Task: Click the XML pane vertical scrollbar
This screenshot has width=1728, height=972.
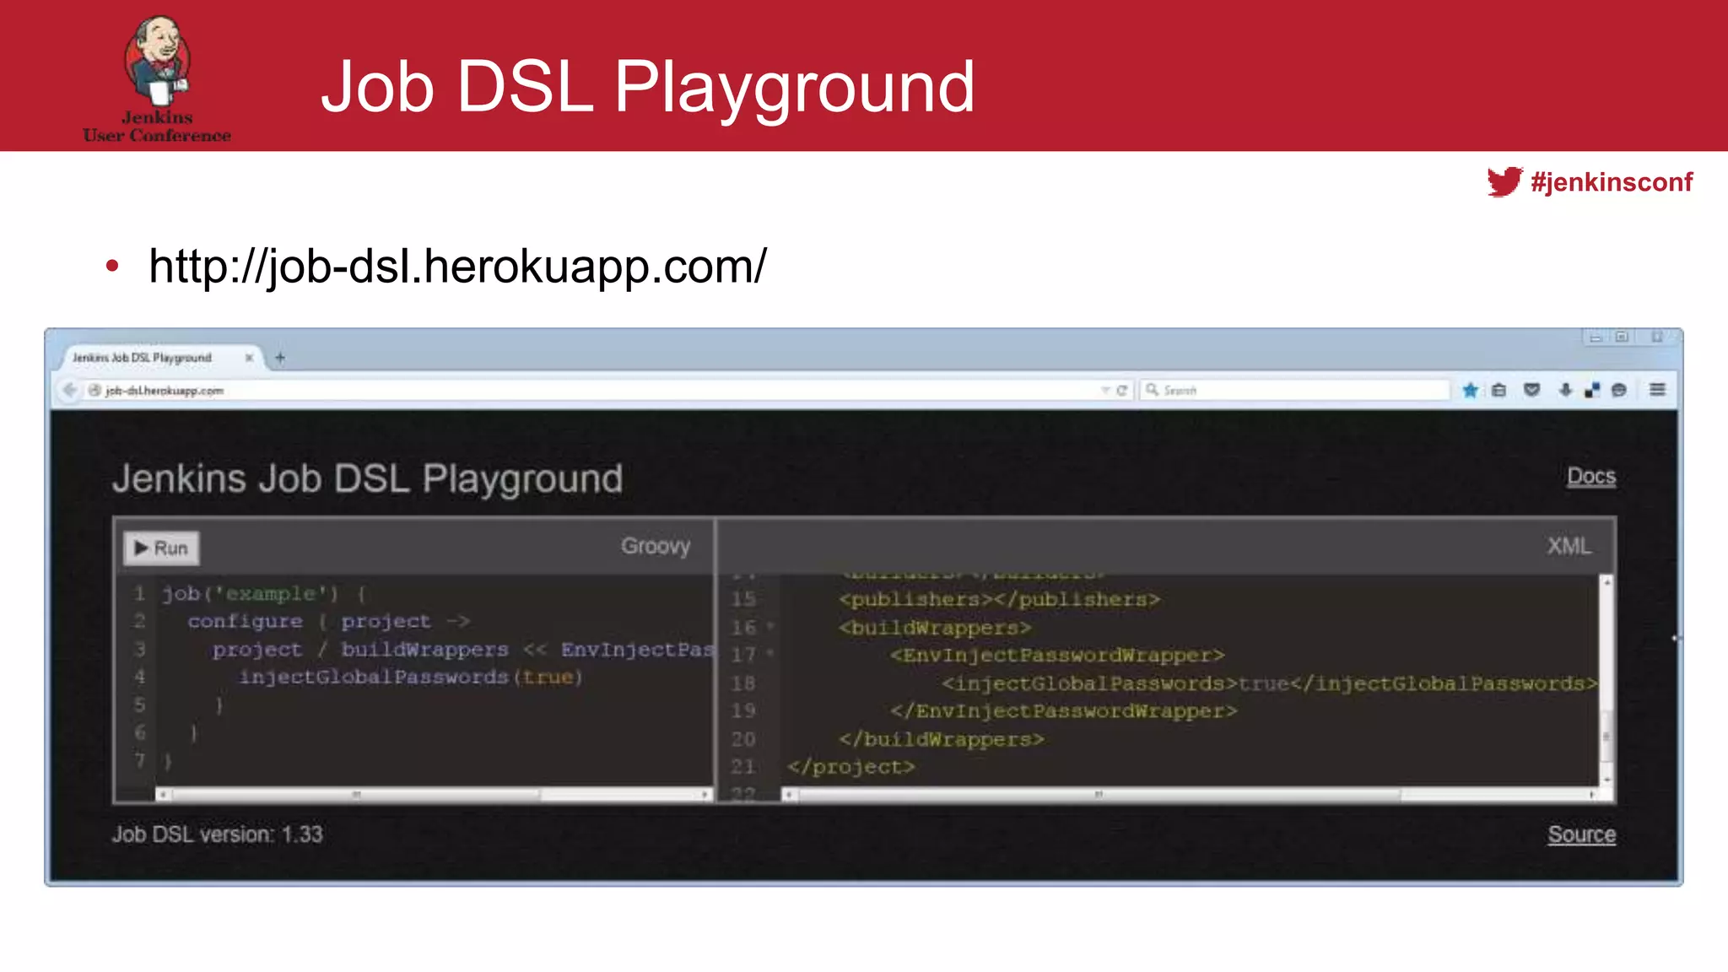Action: pyautogui.click(x=1607, y=679)
